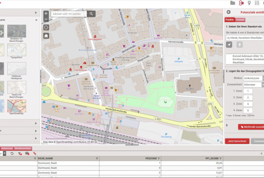Click the PFI_SCORE value 25,45
264x178 pixels.
(x=219, y=163)
